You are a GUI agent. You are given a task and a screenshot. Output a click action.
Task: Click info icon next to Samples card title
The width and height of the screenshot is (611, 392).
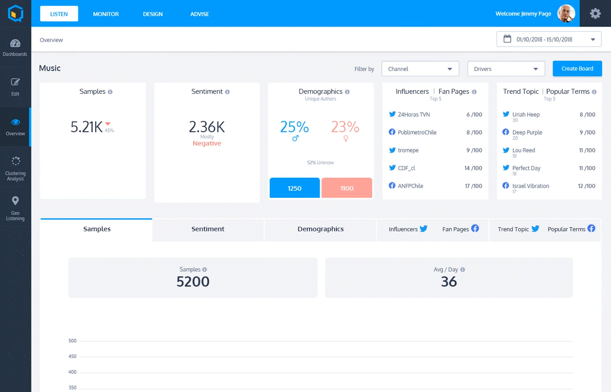pos(110,92)
